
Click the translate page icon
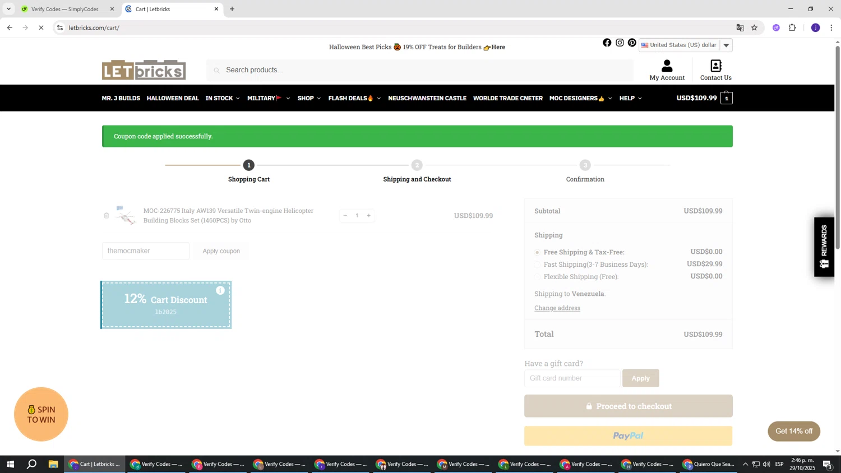(740, 27)
